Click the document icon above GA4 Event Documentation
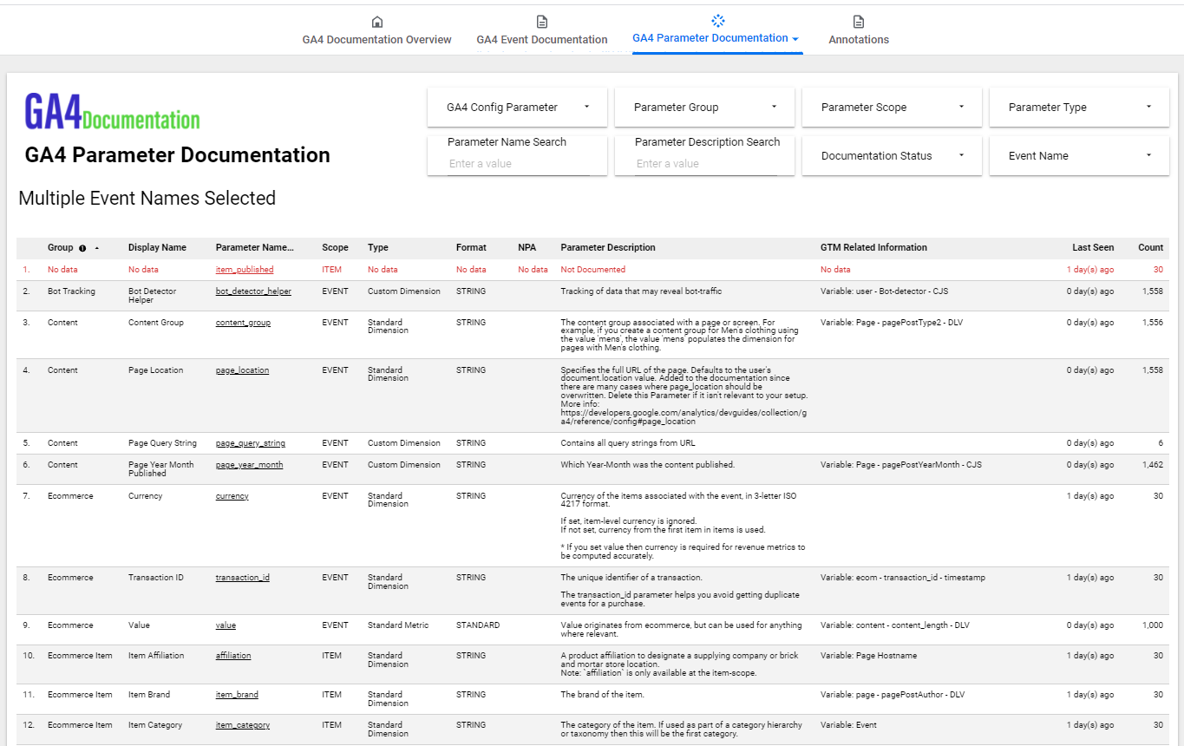The height and width of the screenshot is (746, 1184). pyautogui.click(x=542, y=22)
